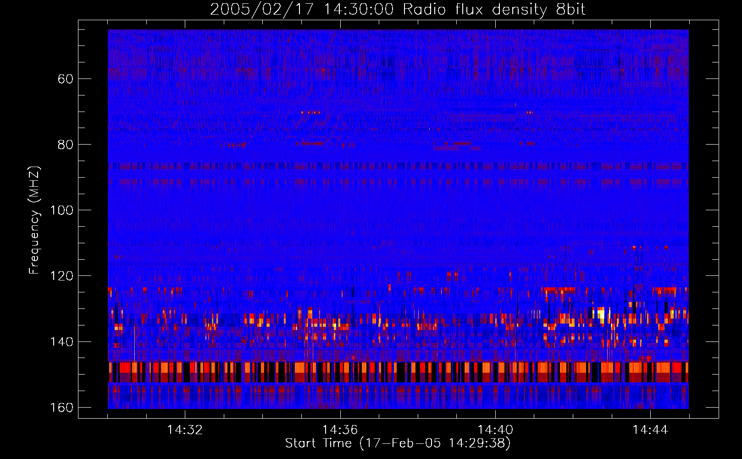
Task: Click the '14:40' time tick label
Action: pyautogui.click(x=495, y=430)
